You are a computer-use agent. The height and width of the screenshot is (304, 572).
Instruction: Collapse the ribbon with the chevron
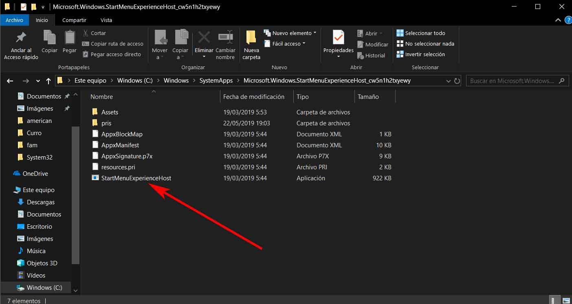tap(558, 20)
